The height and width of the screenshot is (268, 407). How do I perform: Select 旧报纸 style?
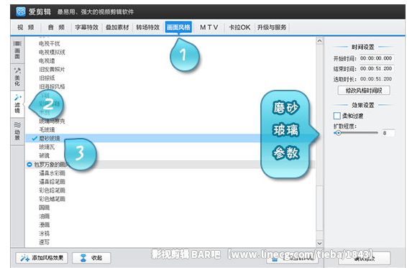click(x=47, y=78)
